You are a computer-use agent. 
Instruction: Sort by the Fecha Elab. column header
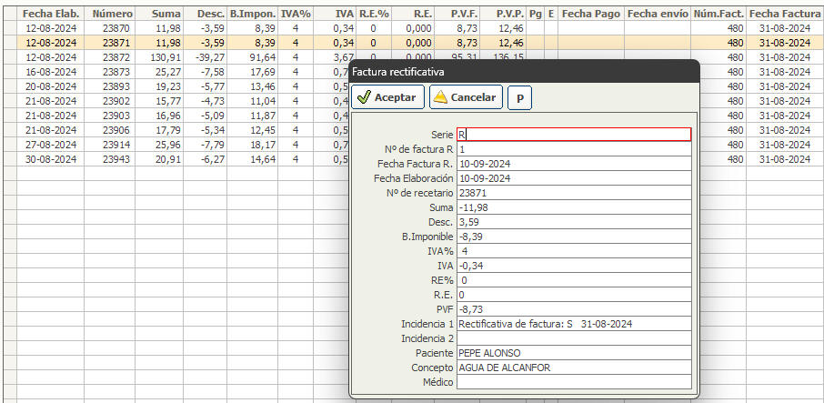[51, 15]
